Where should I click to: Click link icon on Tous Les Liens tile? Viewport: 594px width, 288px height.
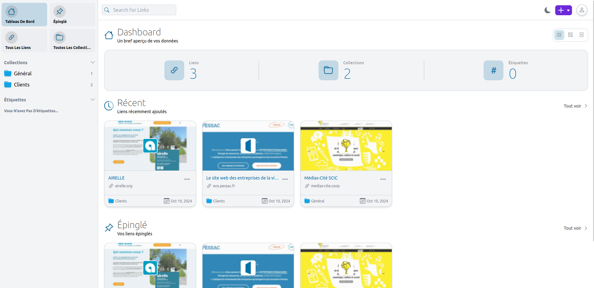coord(11,38)
